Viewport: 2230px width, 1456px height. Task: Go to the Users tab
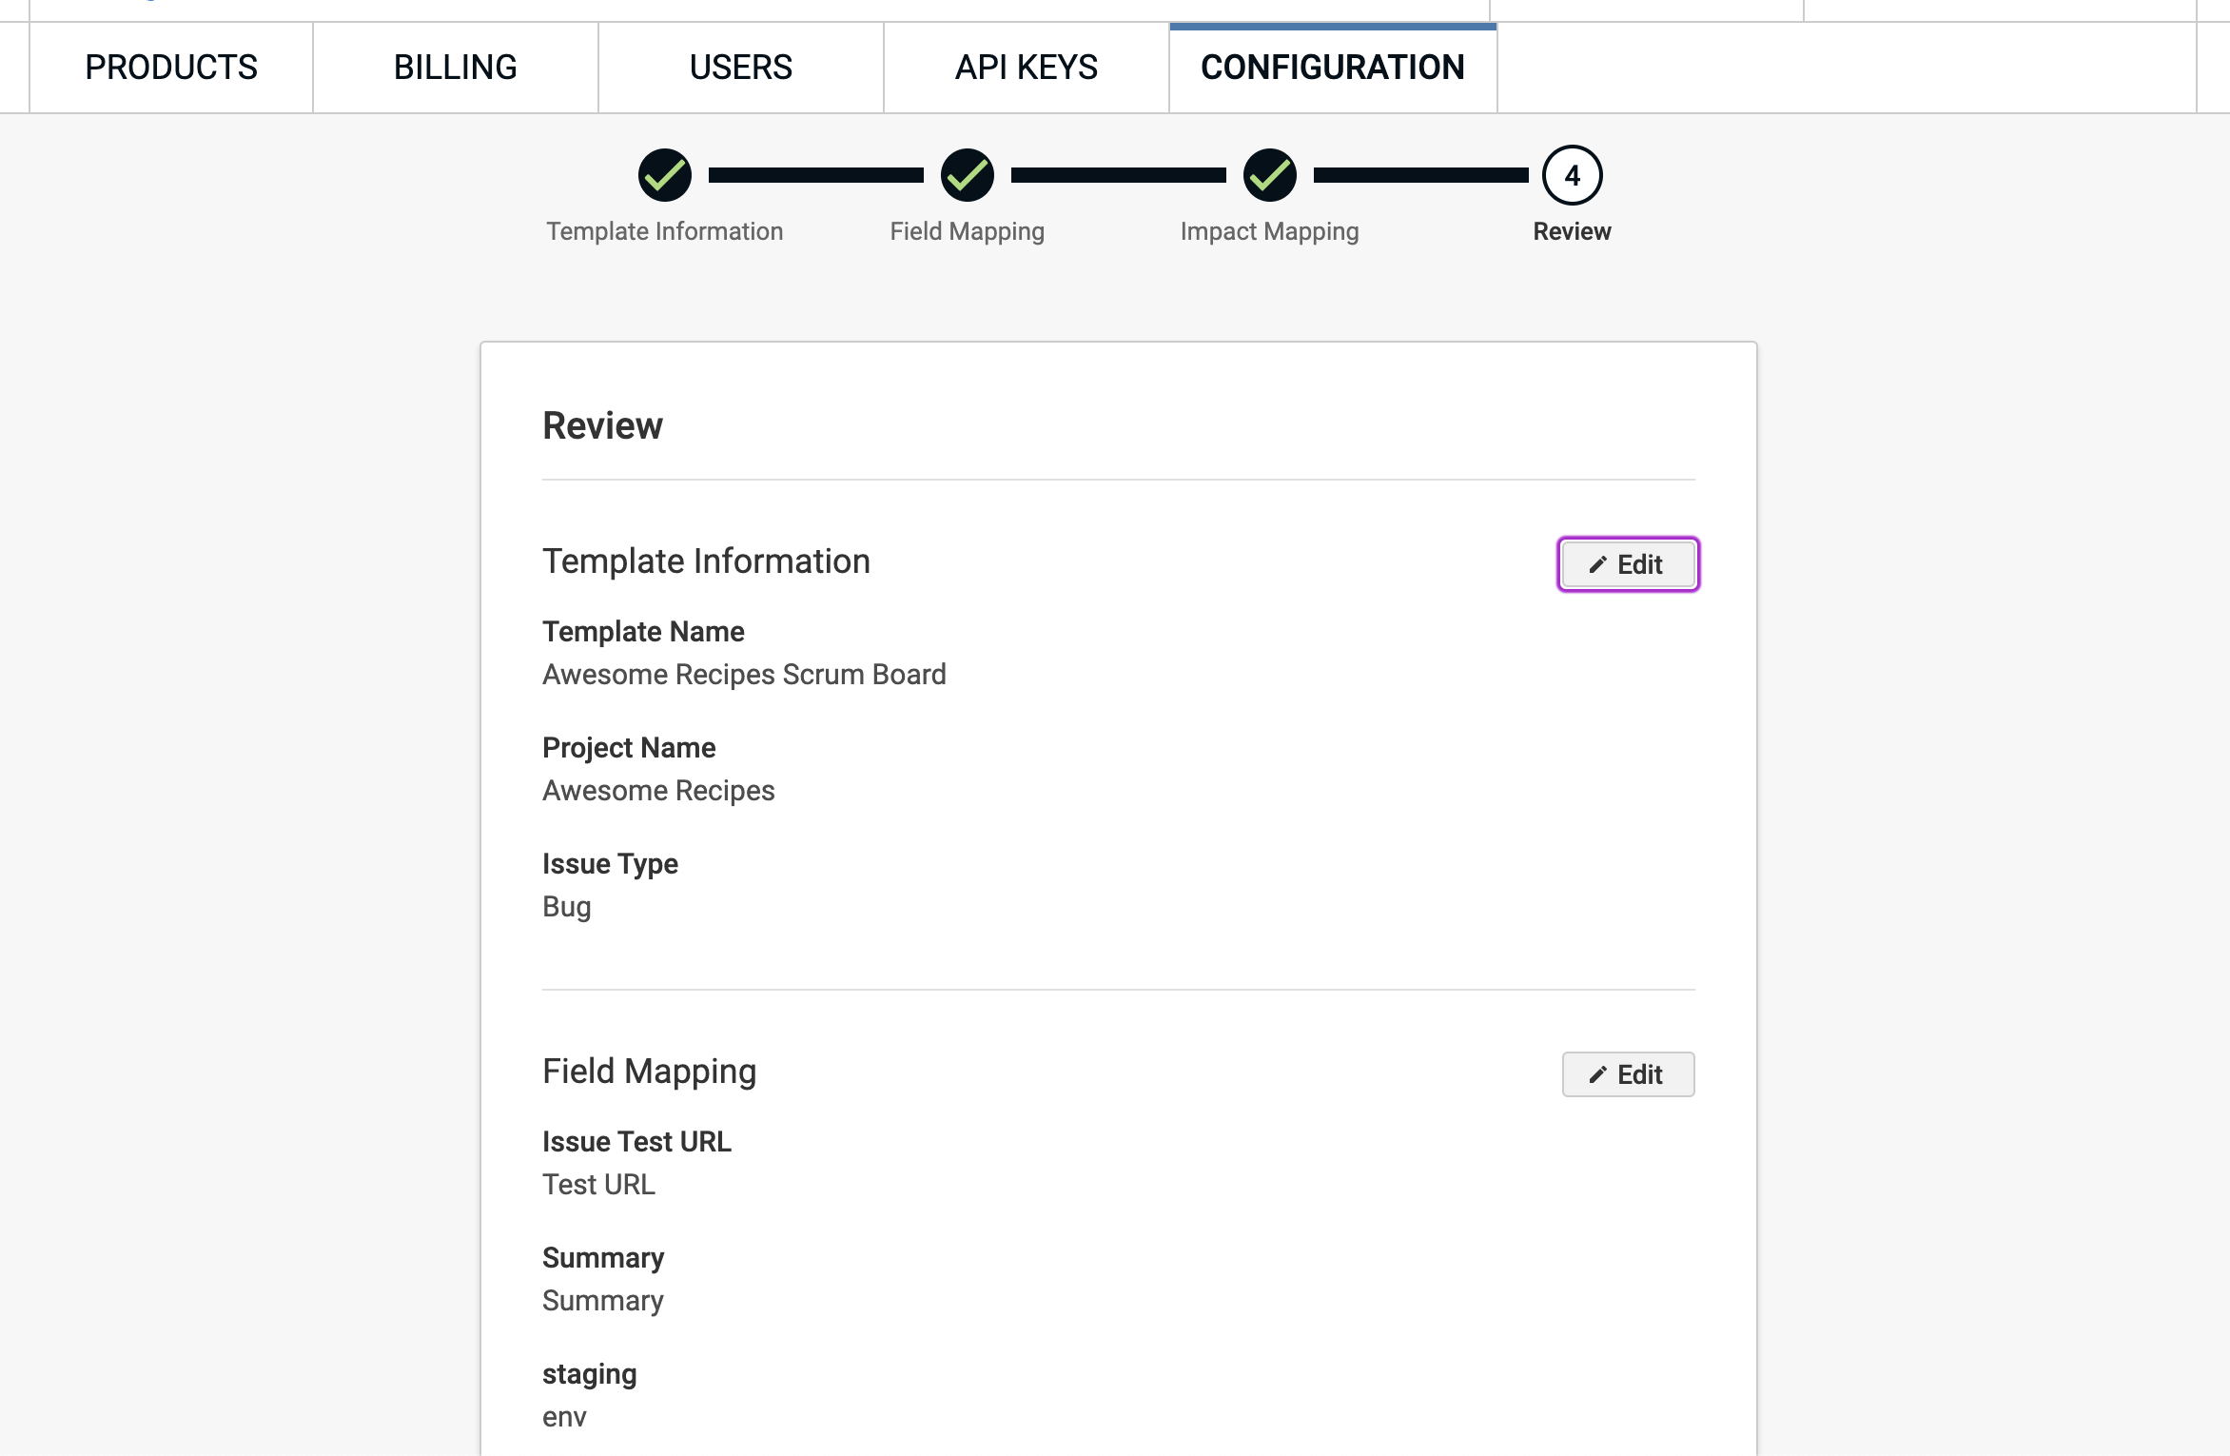tap(741, 68)
